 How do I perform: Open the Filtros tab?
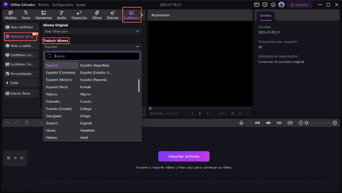pos(97,15)
